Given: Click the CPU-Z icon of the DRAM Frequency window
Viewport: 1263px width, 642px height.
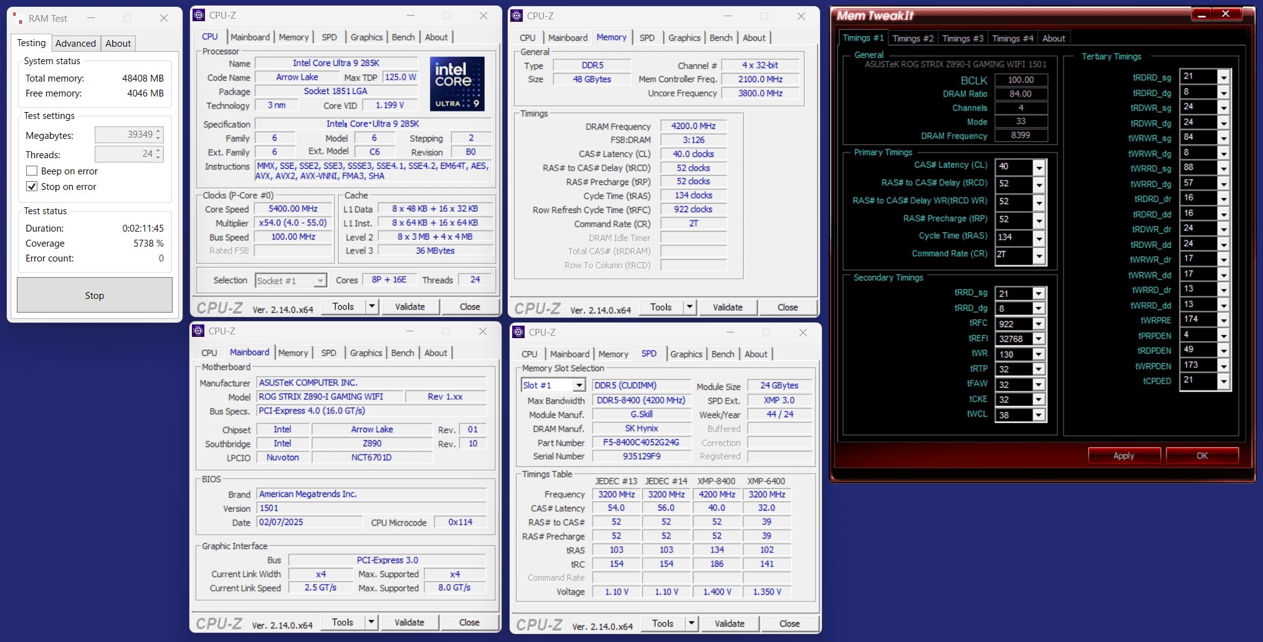Looking at the screenshot, I should pyautogui.click(x=517, y=16).
